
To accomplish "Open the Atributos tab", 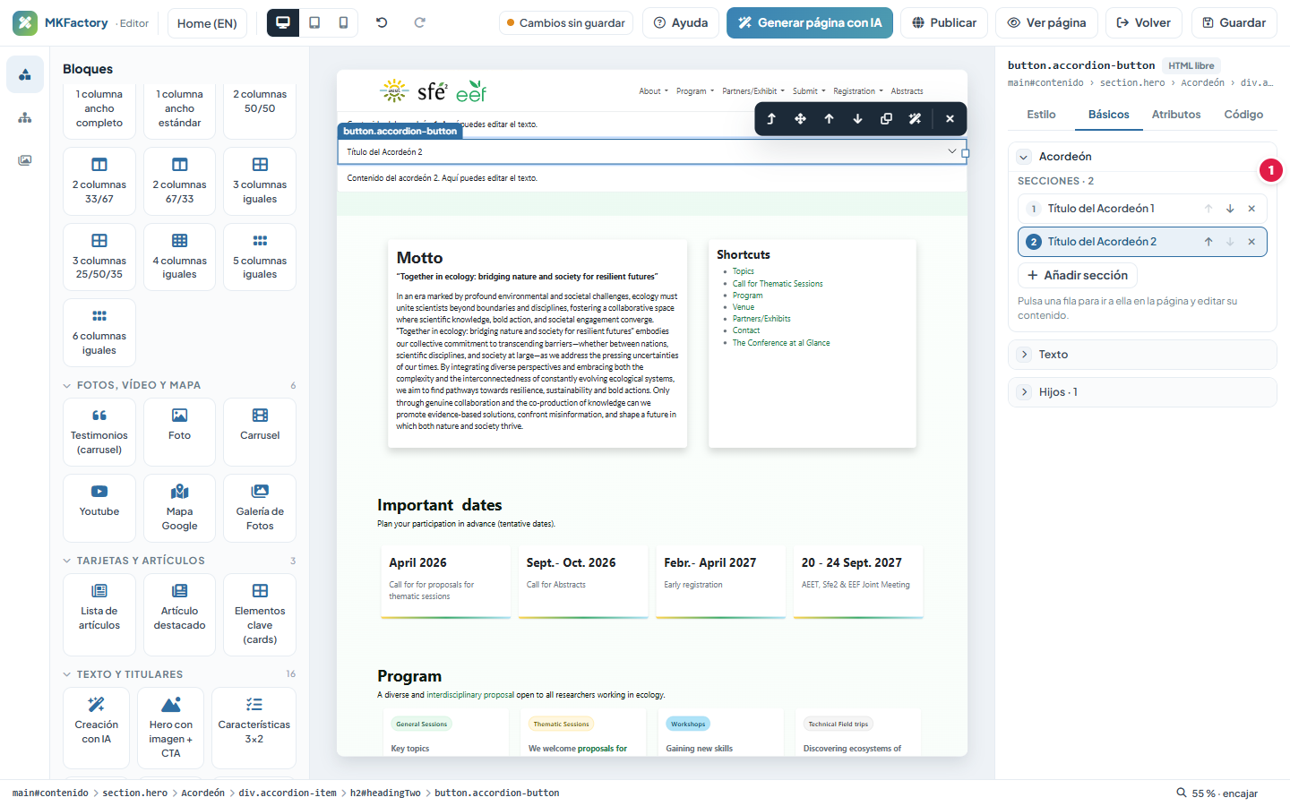I will (x=1176, y=115).
